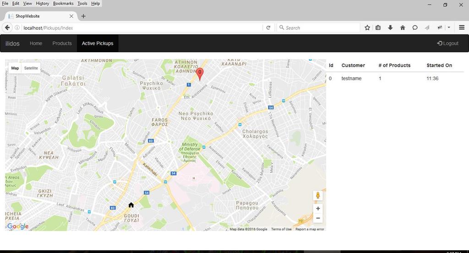Click the ilidos brand link
Viewport: 469px width, 253px height.
12,44
